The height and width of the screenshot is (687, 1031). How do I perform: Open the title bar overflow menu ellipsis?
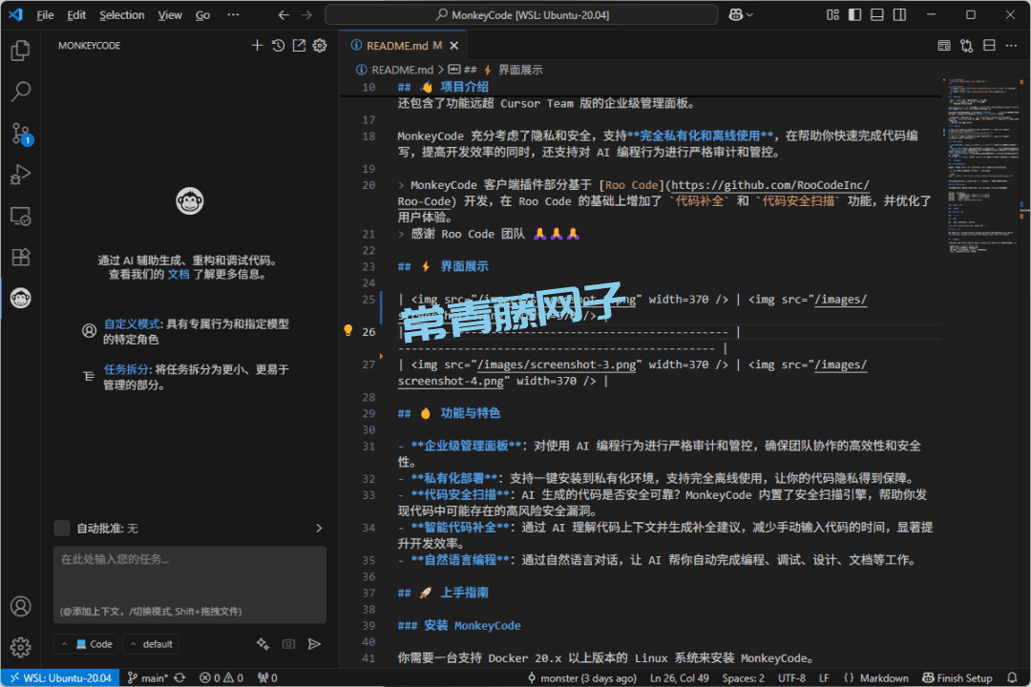234,14
